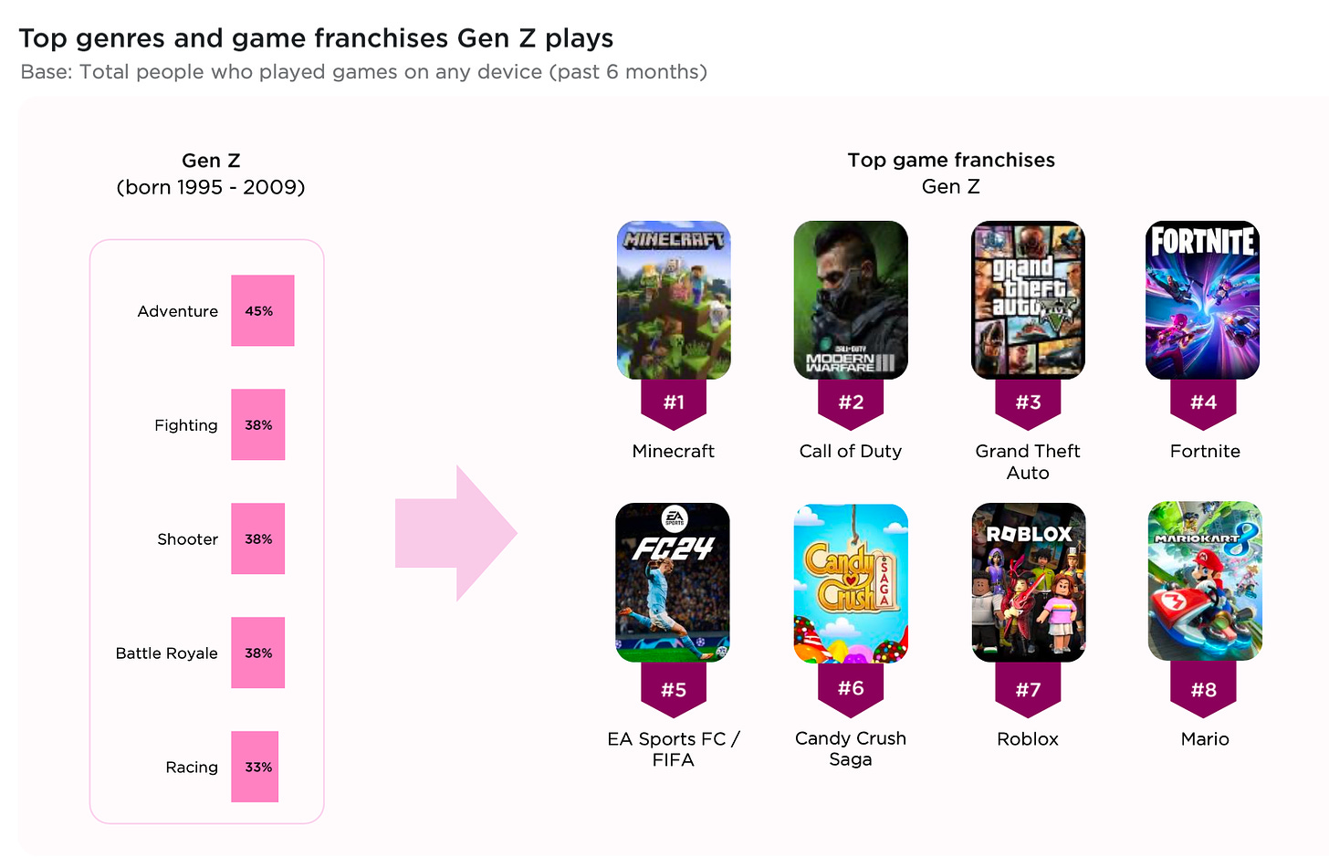
Task: Click the Fortnite game cover
Action: pyautogui.click(x=1203, y=300)
